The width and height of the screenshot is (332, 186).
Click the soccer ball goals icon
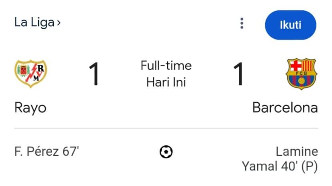(166, 152)
